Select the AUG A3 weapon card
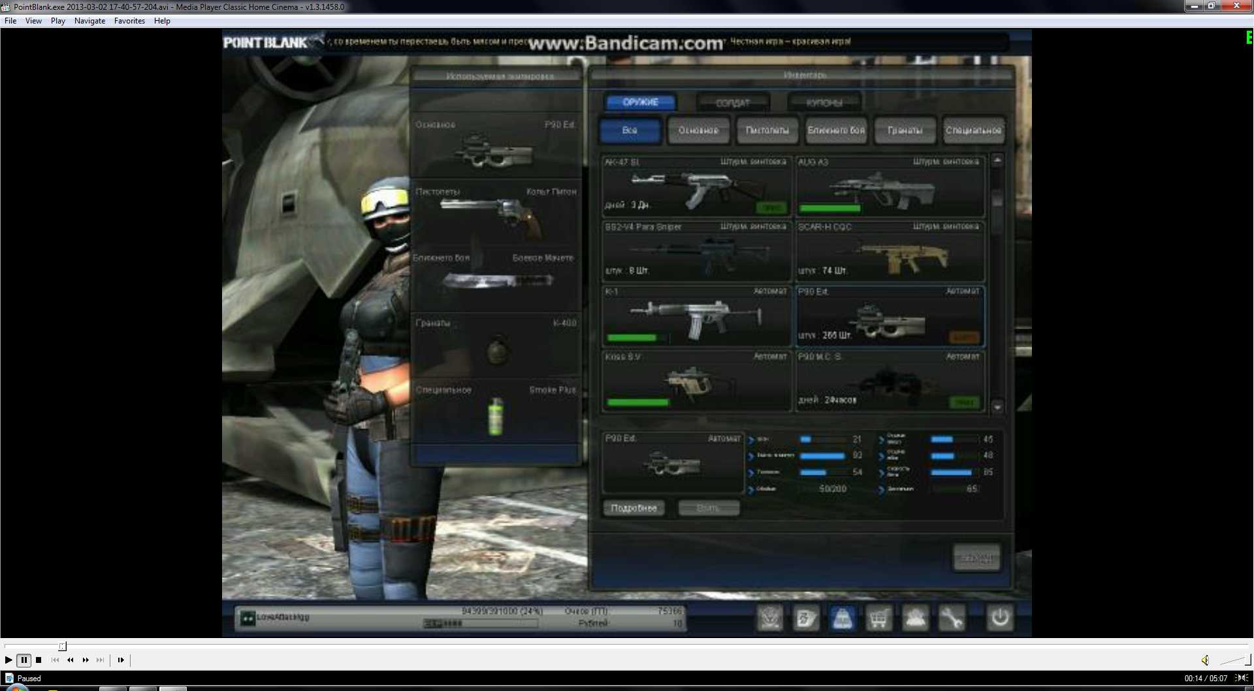 coord(890,186)
